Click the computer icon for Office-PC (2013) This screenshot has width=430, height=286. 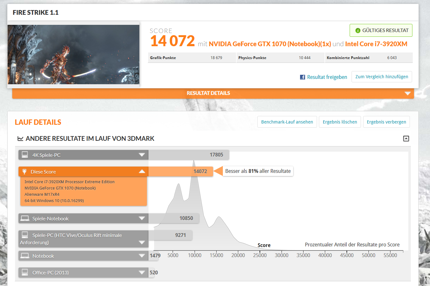point(25,272)
